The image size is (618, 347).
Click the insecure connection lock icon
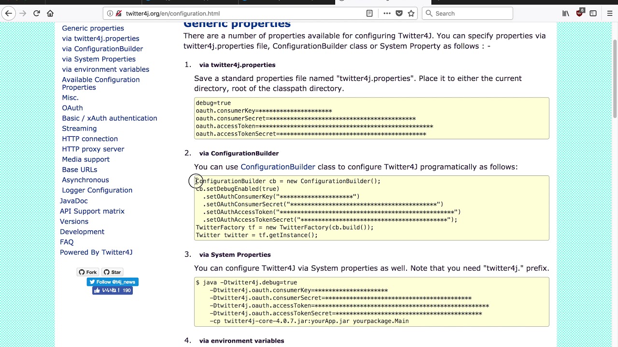pos(119,13)
